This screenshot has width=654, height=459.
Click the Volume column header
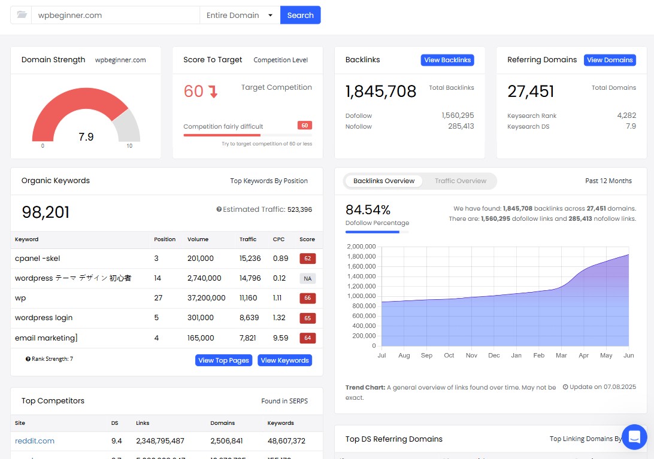(198, 239)
